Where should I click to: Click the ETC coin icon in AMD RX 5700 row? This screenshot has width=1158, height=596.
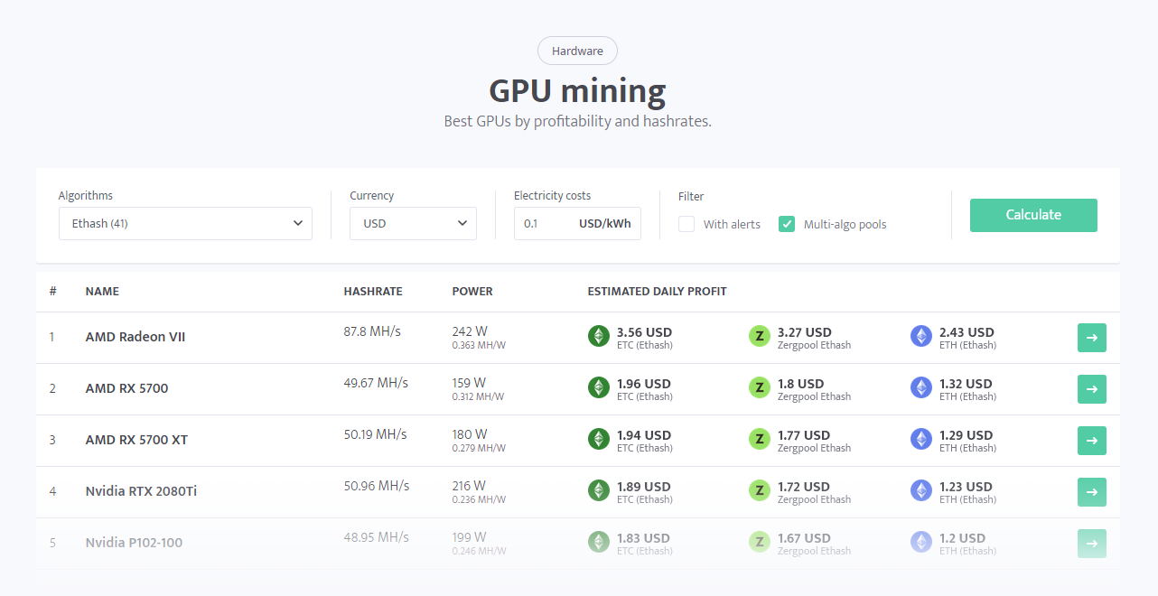(x=599, y=387)
